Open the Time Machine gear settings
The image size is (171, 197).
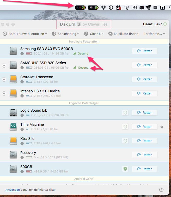click(162, 127)
